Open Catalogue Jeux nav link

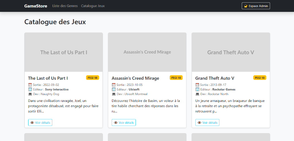click(93, 6)
